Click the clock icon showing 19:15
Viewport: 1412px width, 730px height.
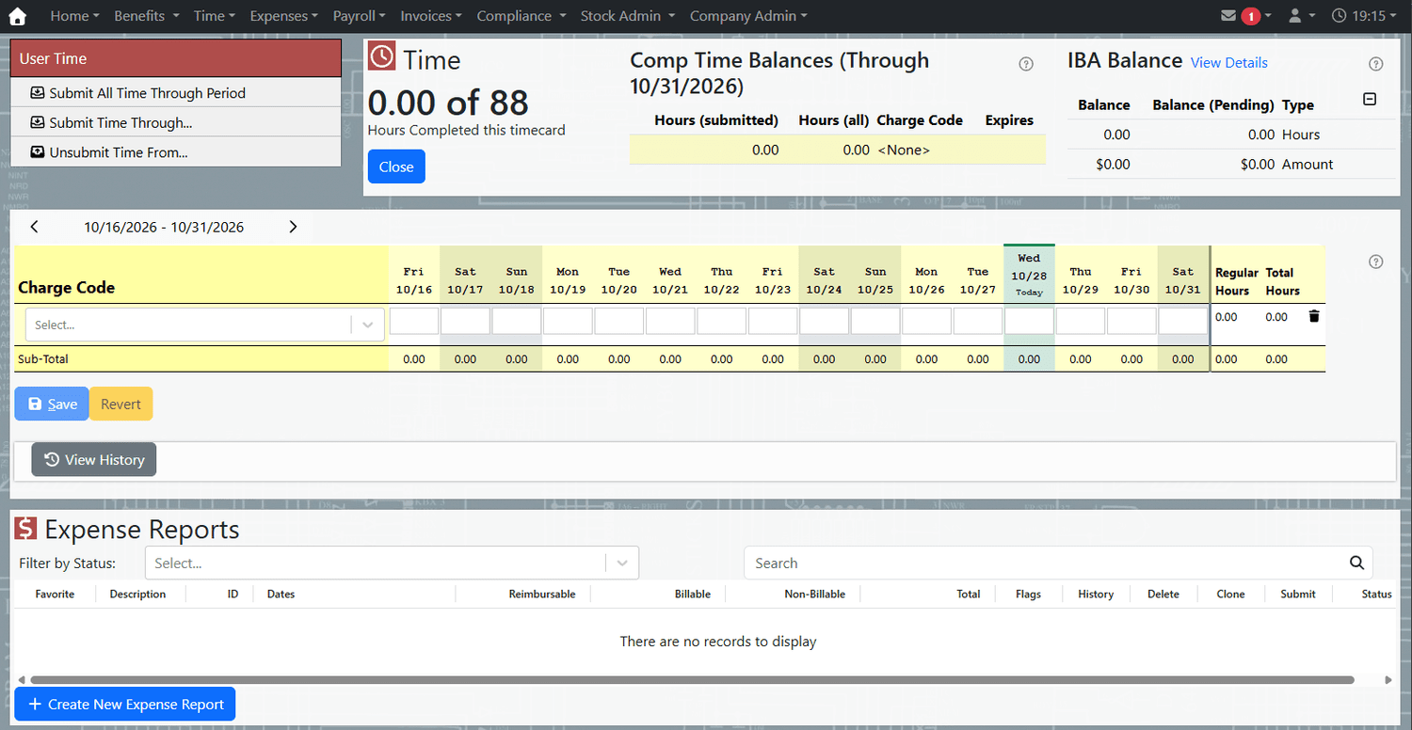pyautogui.click(x=1364, y=16)
